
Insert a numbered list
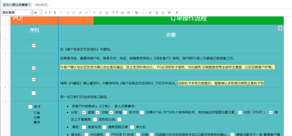[100, 12]
